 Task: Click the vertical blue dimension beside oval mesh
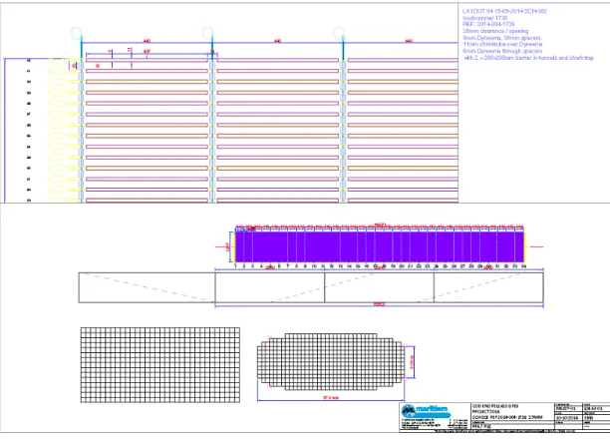pos(414,362)
